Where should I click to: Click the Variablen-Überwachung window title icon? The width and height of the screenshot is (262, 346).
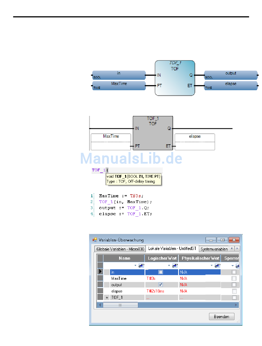click(x=95, y=240)
